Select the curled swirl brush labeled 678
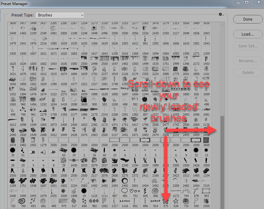This screenshot has height=209, width=264. [196, 193]
